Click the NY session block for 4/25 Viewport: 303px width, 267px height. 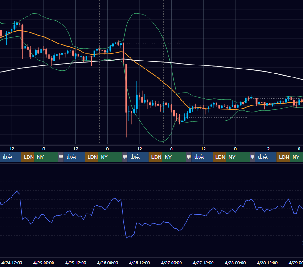click(x=110, y=157)
